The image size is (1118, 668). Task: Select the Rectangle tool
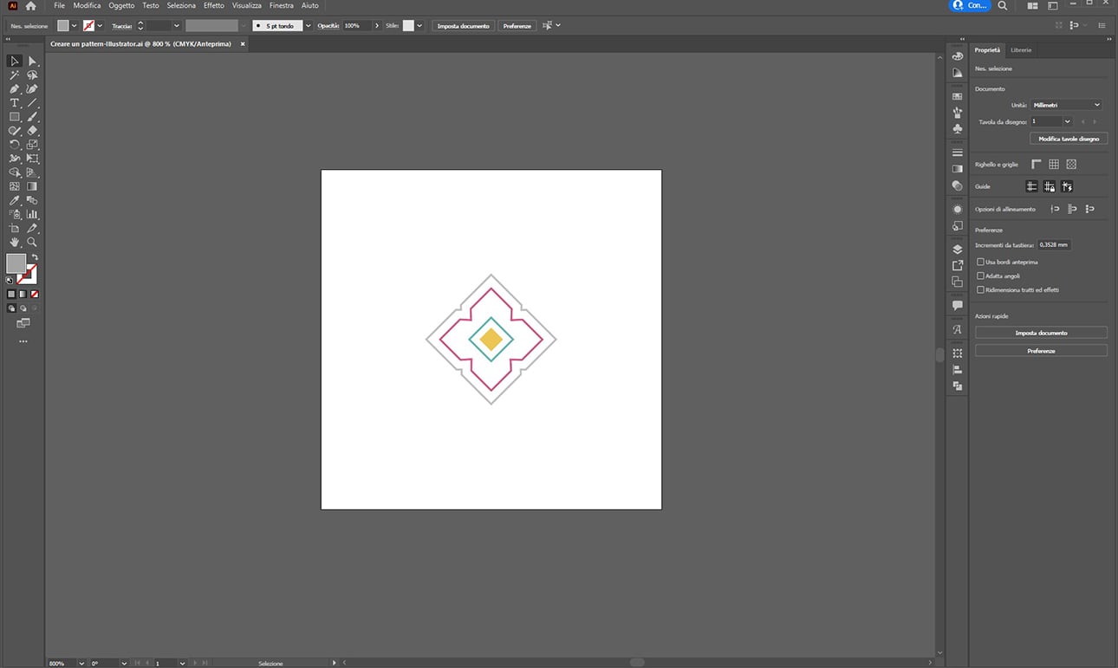coord(14,118)
